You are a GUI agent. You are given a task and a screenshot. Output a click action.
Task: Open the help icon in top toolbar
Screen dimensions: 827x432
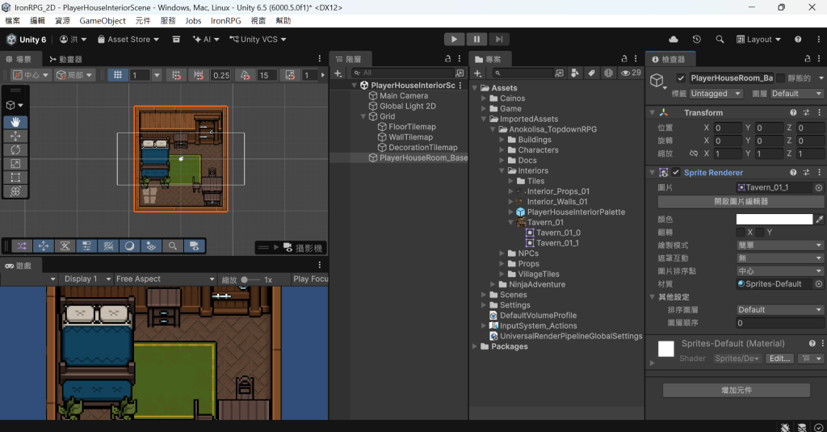798,39
